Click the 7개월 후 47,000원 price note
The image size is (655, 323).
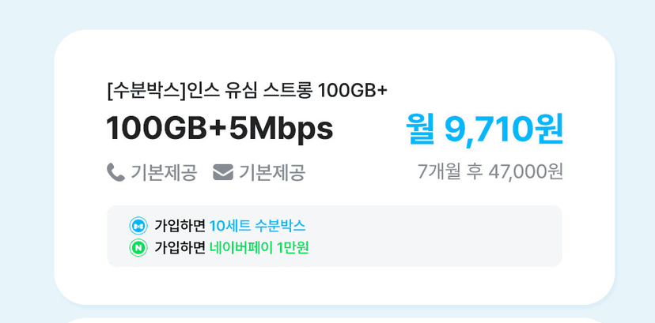[490, 172]
